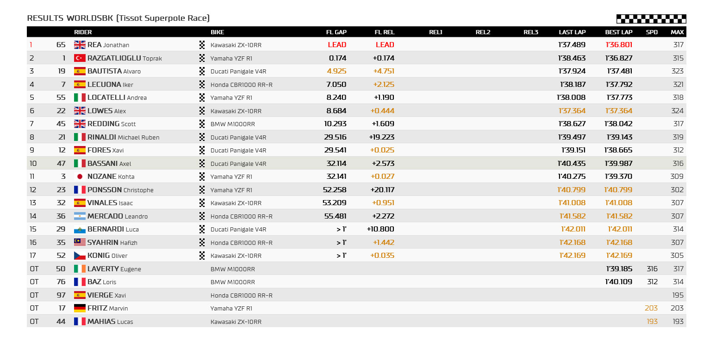
Task: Click the highlighted BASSANI Axel row
Action: click(x=356, y=163)
